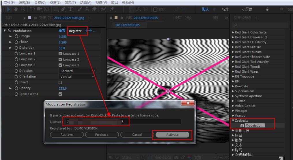Select the Rotation tool
Viewport: 293px width, 160px height.
click(x=32, y=10)
